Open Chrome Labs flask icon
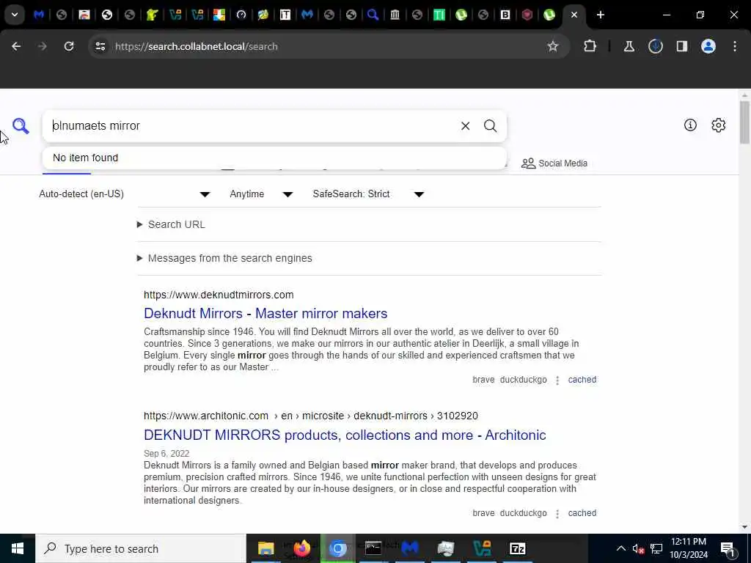Viewport: 751px width, 563px height. click(629, 46)
